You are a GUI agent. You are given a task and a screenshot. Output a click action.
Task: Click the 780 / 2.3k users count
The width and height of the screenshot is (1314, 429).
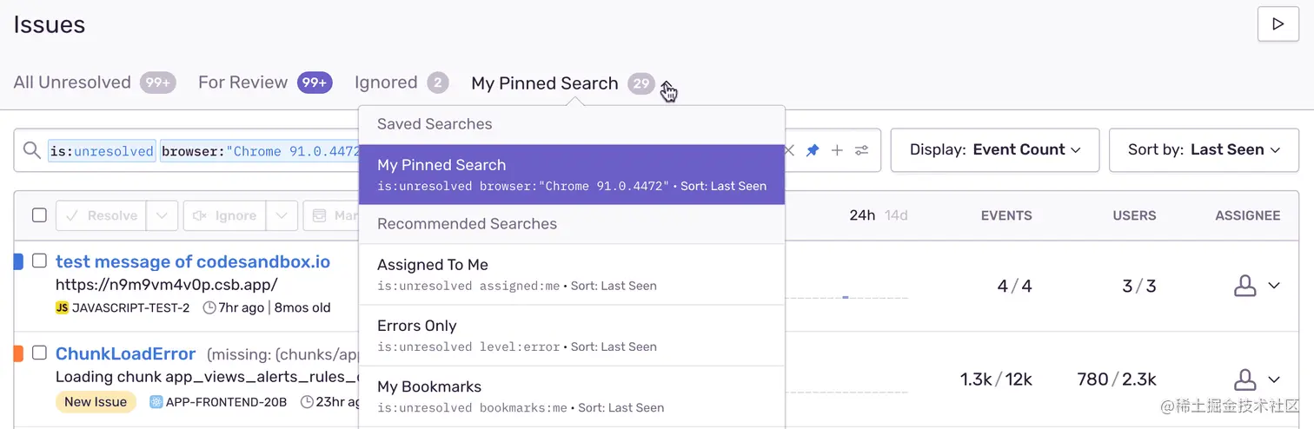[1117, 379]
